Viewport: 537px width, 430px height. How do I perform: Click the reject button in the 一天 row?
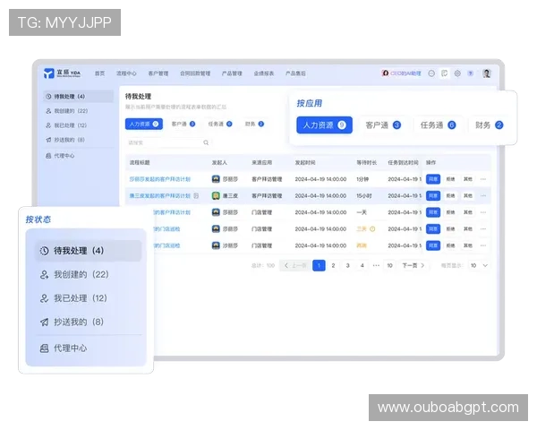(x=450, y=212)
